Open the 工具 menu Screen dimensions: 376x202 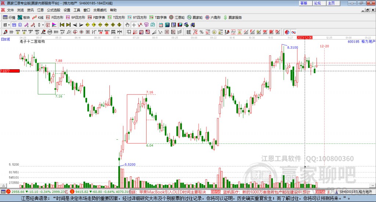click(77, 10)
